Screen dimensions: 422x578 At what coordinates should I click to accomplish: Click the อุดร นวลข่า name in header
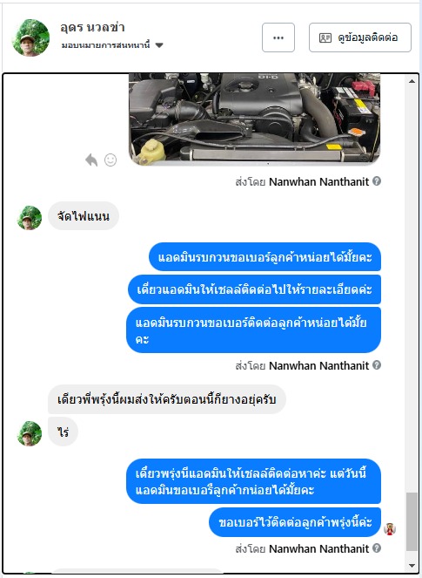pos(93,28)
